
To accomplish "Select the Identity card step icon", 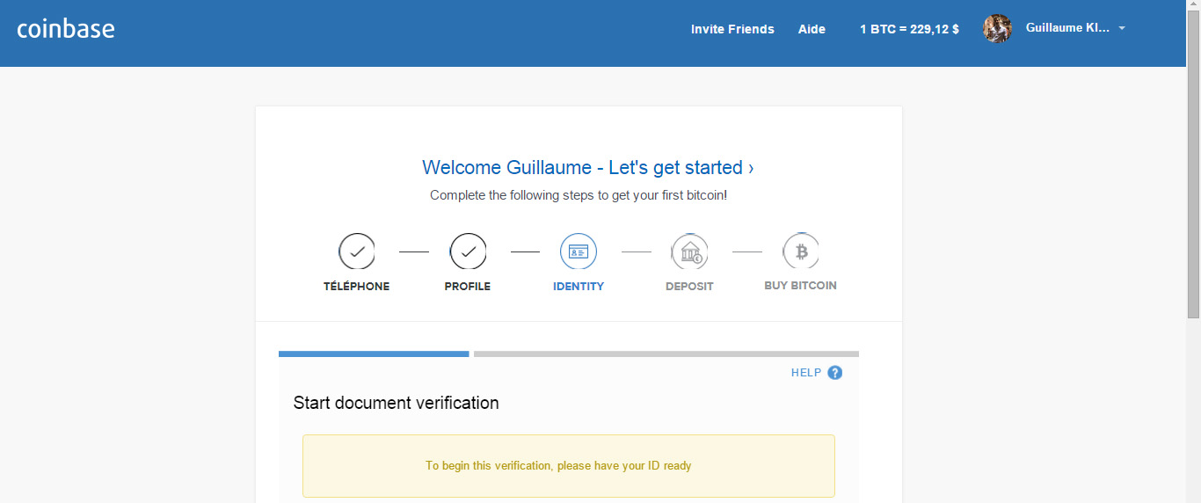I will click(579, 251).
